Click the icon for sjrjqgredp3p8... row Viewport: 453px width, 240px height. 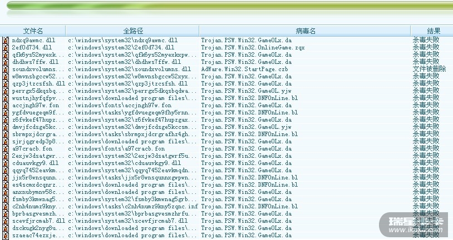point(6,141)
